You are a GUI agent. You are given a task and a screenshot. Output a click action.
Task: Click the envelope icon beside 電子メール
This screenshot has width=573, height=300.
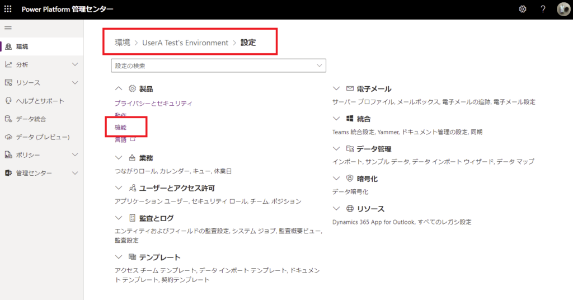(x=350, y=88)
